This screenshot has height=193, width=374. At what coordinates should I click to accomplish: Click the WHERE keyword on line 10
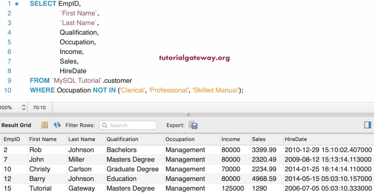[x=42, y=90]
